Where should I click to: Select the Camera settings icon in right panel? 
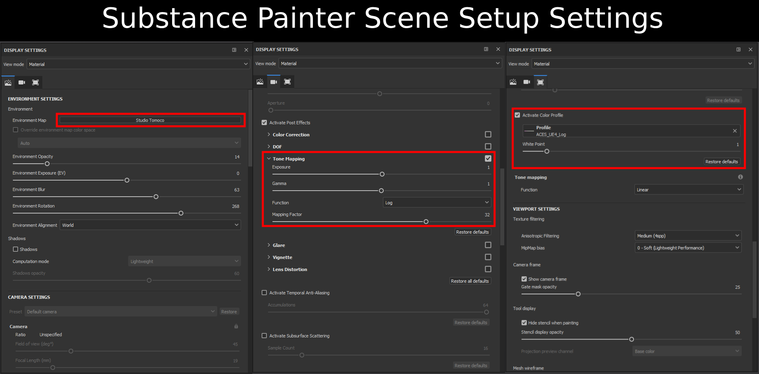[526, 82]
